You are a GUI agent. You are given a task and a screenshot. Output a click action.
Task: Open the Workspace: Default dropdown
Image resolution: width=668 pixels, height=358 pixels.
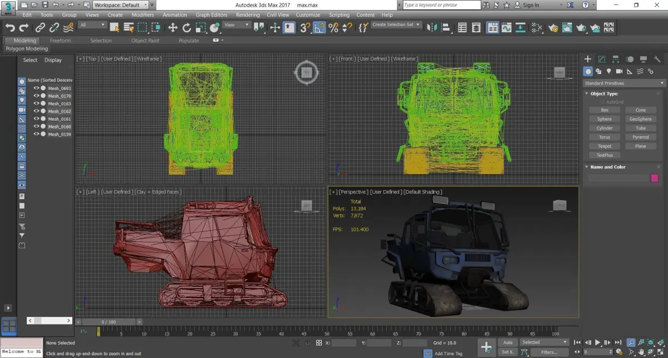pos(121,5)
